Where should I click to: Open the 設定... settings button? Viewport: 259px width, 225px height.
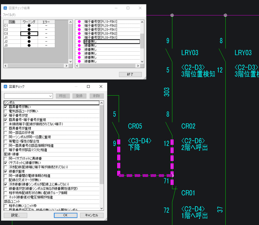click(x=16, y=215)
